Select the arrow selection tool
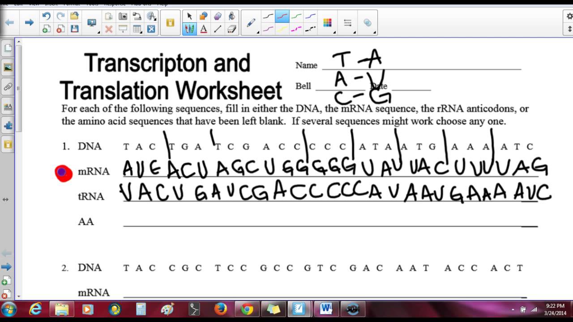The image size is (573, 322). [x=190, y=16]
